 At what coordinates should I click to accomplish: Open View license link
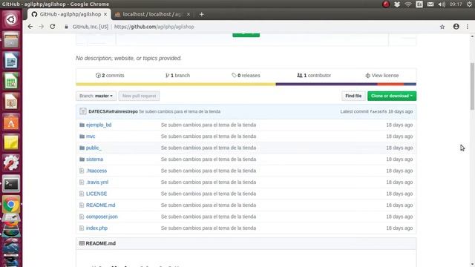(x=382, y=76)
